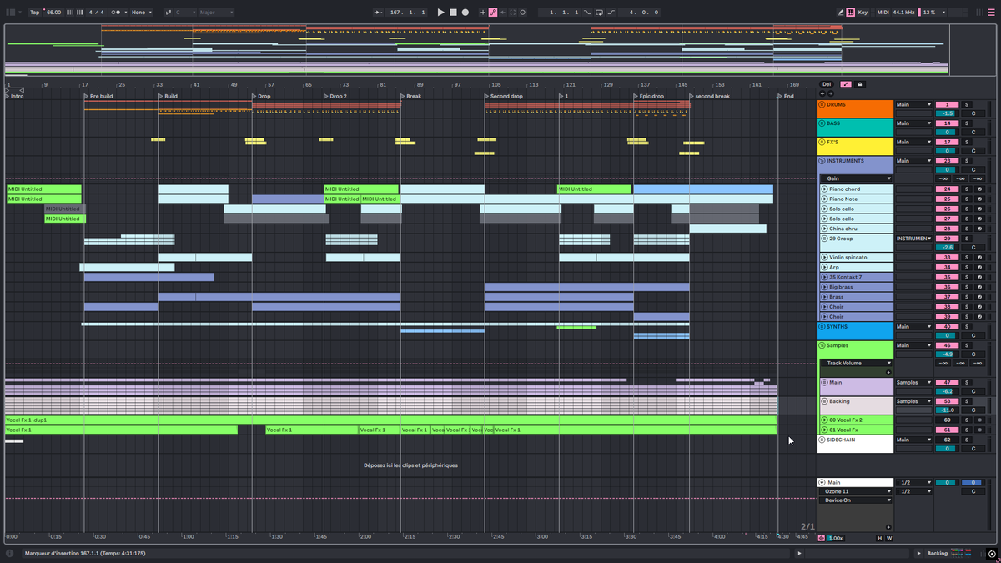The width and height of the screenshot is (1001, 563).
Task: Start playback with the Play button
Action: (440, 13)
